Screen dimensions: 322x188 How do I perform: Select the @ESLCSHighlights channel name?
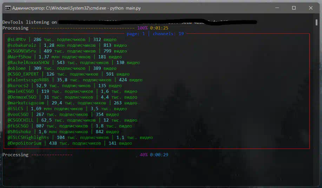pyautogui.click(x=28, y=137)
